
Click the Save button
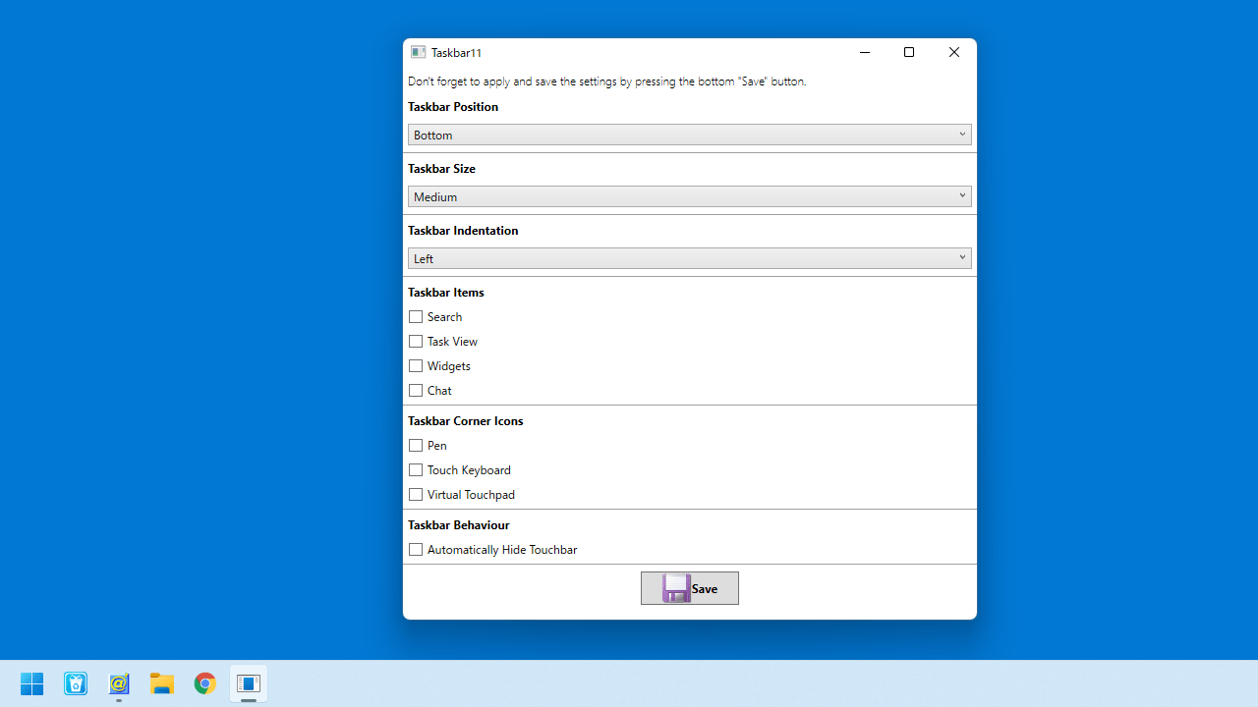[x=690, y=588]
